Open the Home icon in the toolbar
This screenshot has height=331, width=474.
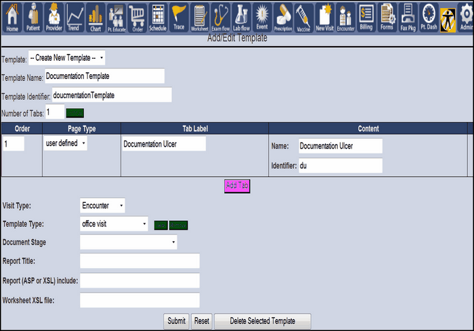(12, 17)
